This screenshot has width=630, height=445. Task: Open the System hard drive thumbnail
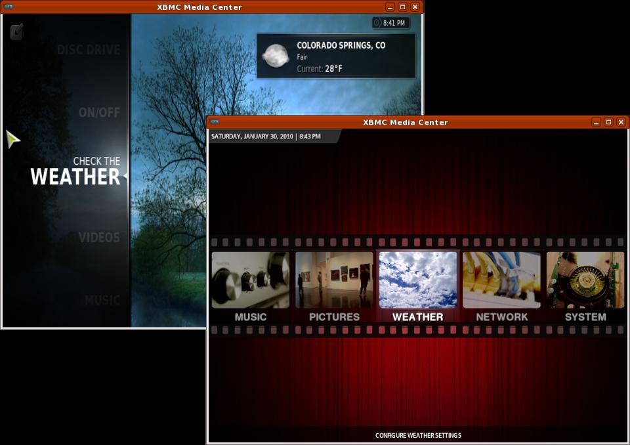[585, 280]
